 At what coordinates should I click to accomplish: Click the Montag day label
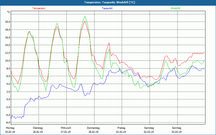pyautogui.click(x=10, y=128)
